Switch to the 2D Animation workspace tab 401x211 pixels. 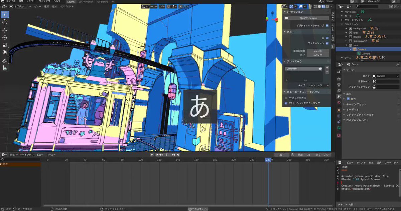[86, 2]
